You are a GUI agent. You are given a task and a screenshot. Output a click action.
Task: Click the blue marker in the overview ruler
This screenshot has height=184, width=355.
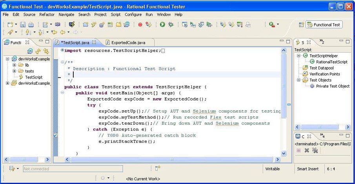289,105
